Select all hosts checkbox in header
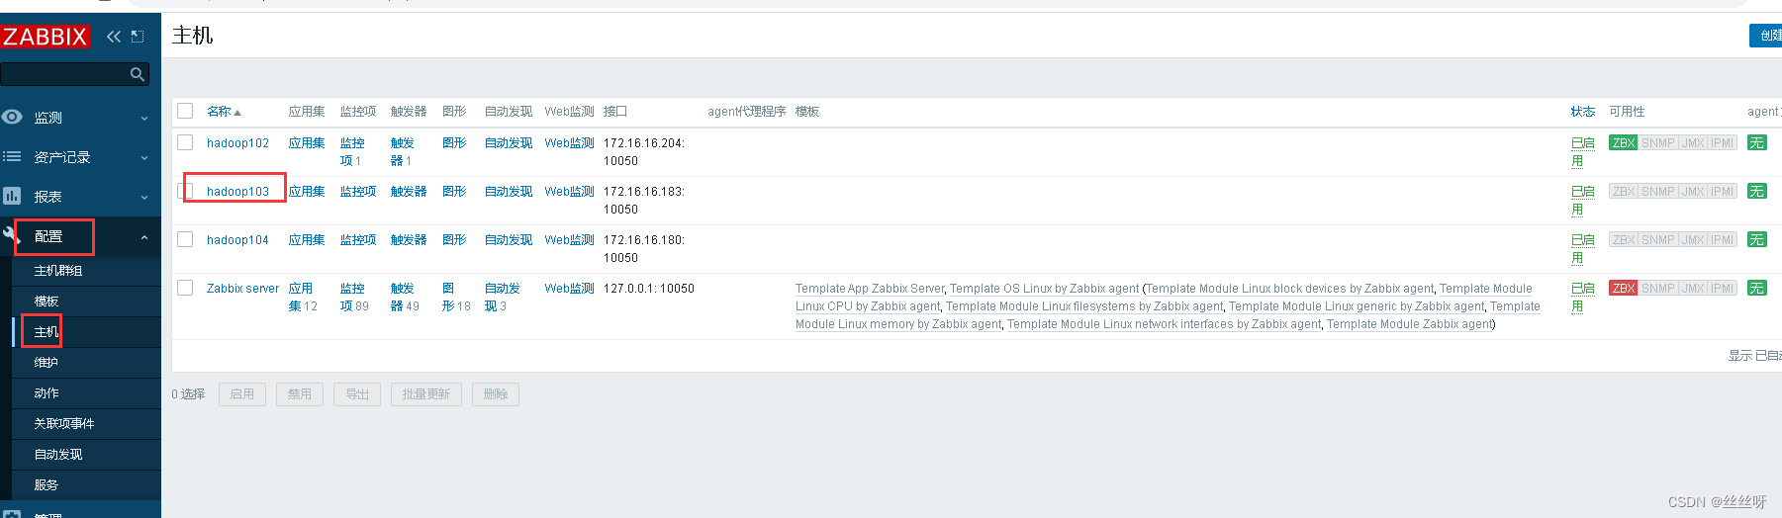This screenshot has height=518, width=1782. pos(185,111)
